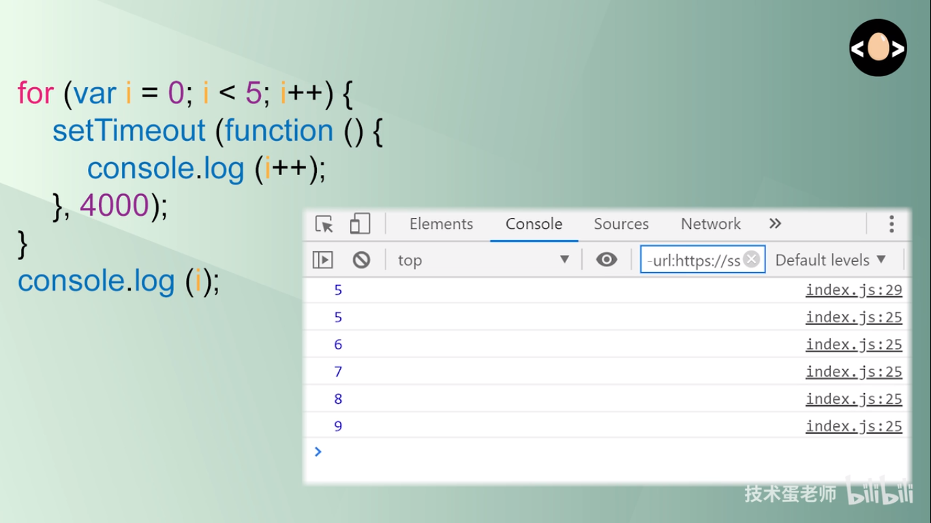The height and width of the screenshot is (523, 931).
Task: Open the Default levels dropdown
Action: pyautogui.click(x=830, y=260)
